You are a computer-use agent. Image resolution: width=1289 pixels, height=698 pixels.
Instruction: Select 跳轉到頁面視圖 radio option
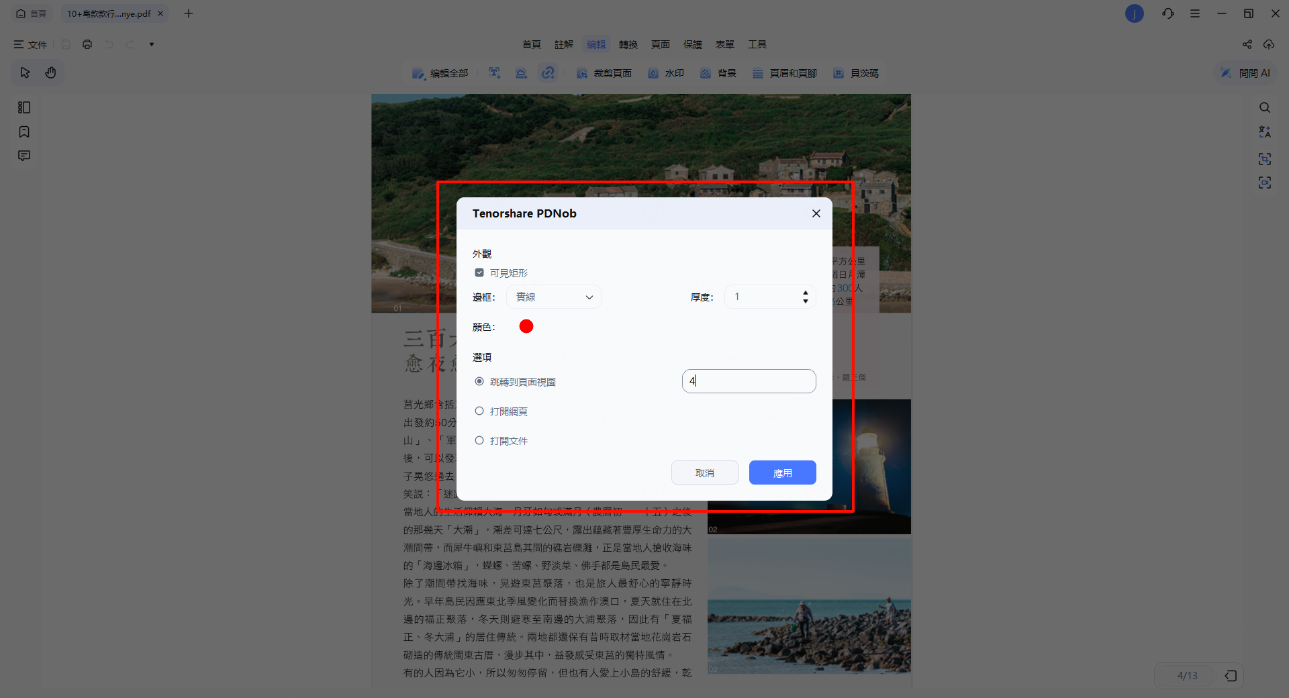click(x=479, y=381)
